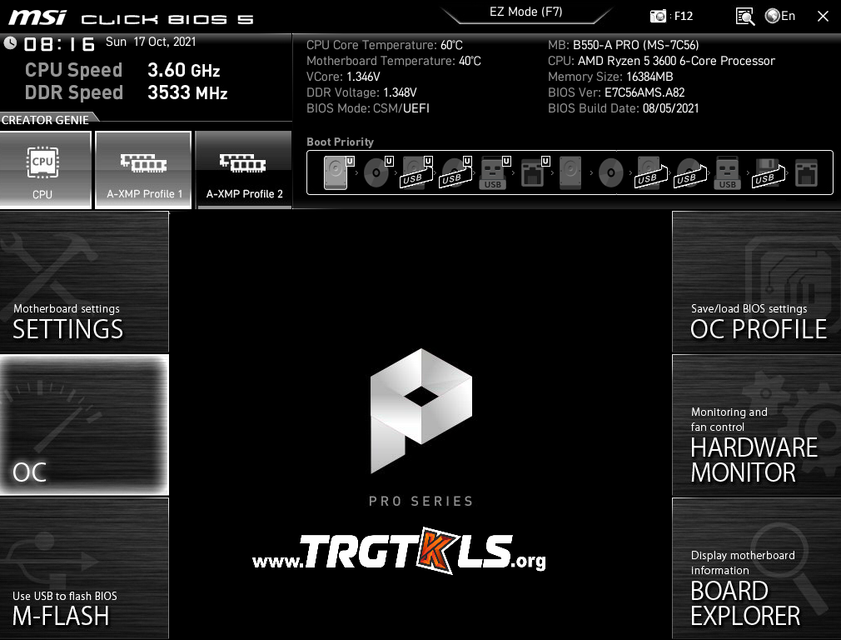Viewport: 841px width, 640px height.
Task: Click the UEFI USB key boot device
Action: point(493,172)
